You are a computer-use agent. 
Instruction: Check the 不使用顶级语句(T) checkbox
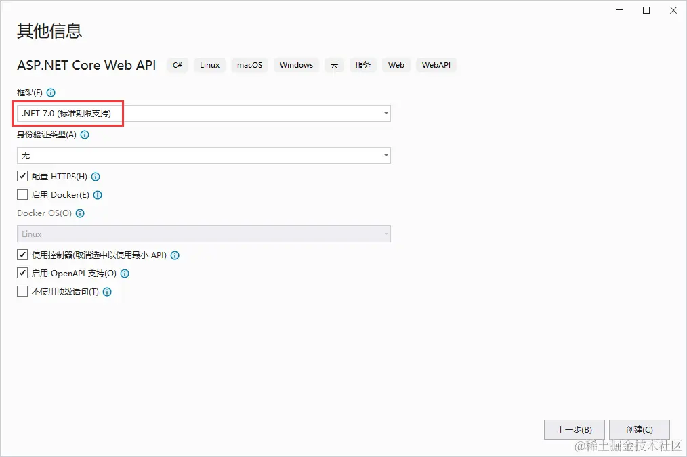point(22,291)
